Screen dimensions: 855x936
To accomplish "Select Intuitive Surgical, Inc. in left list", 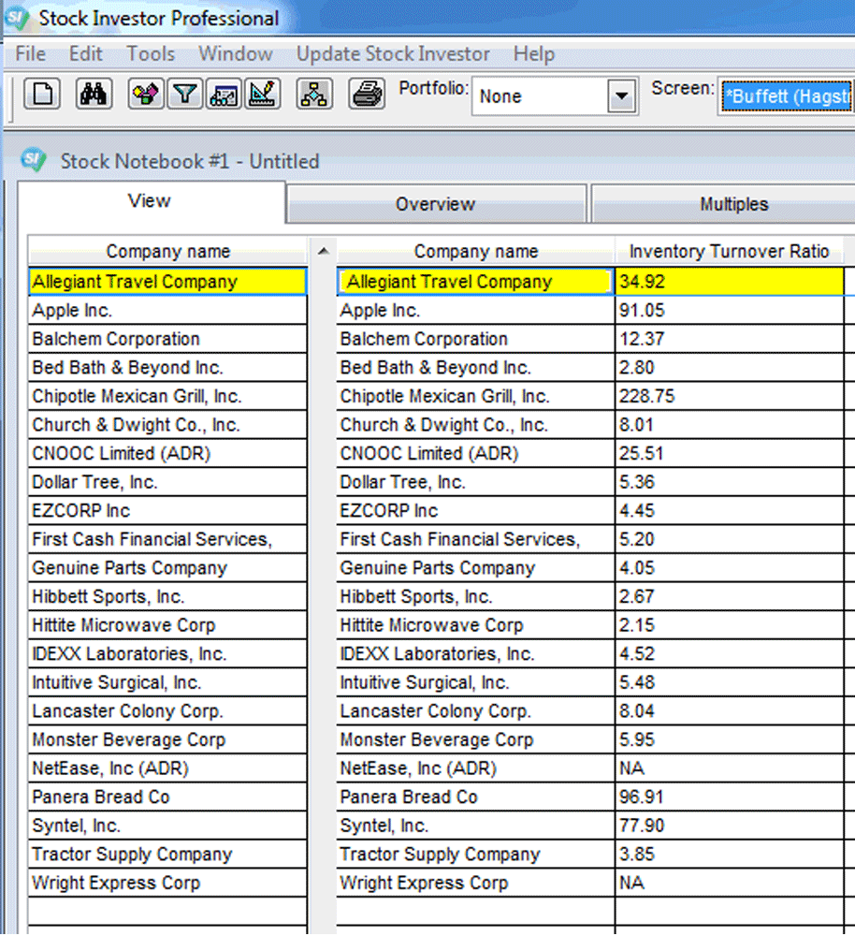I will [x=167, y=683].
